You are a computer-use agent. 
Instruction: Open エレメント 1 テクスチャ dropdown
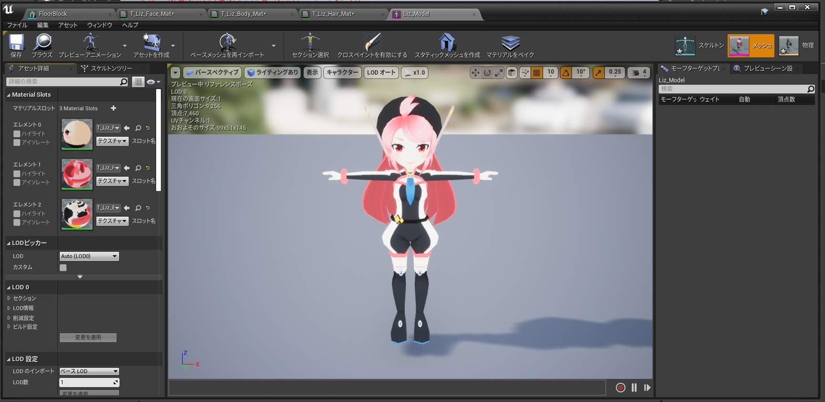point(112,181)
